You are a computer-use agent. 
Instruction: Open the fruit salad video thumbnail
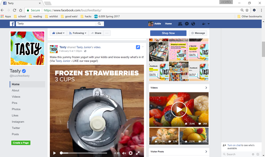[x=179, y=109]
